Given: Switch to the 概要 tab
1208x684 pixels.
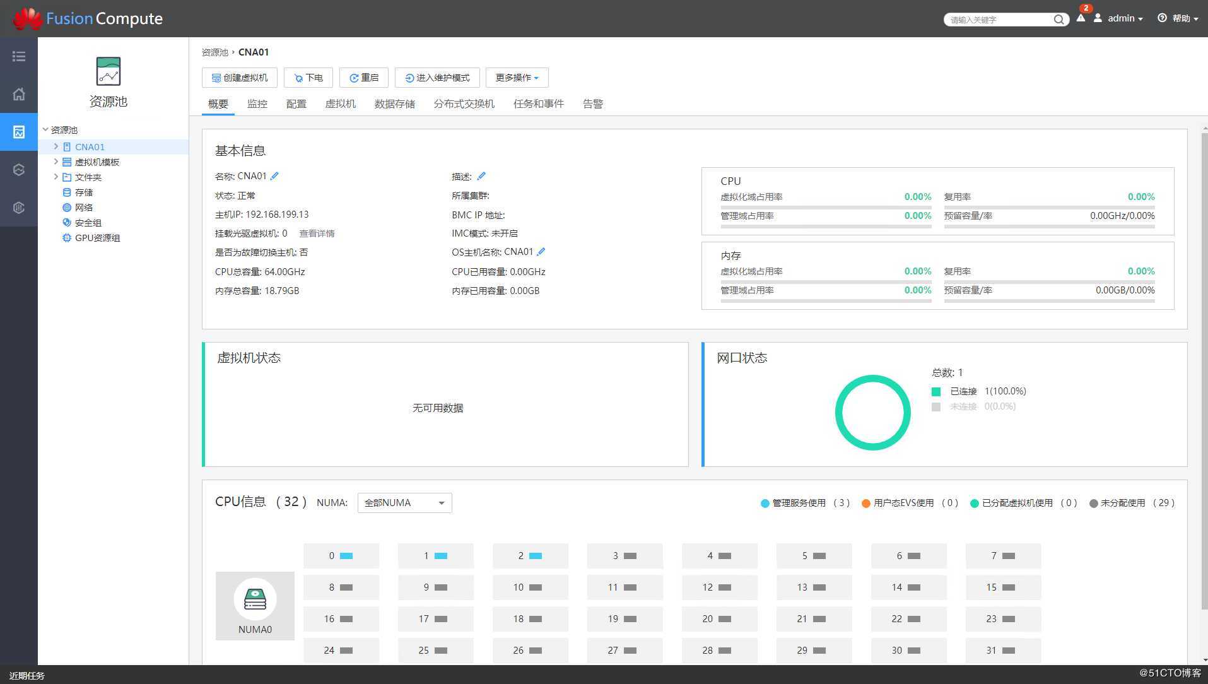Looking at the screenshot, I should [218, 103].
